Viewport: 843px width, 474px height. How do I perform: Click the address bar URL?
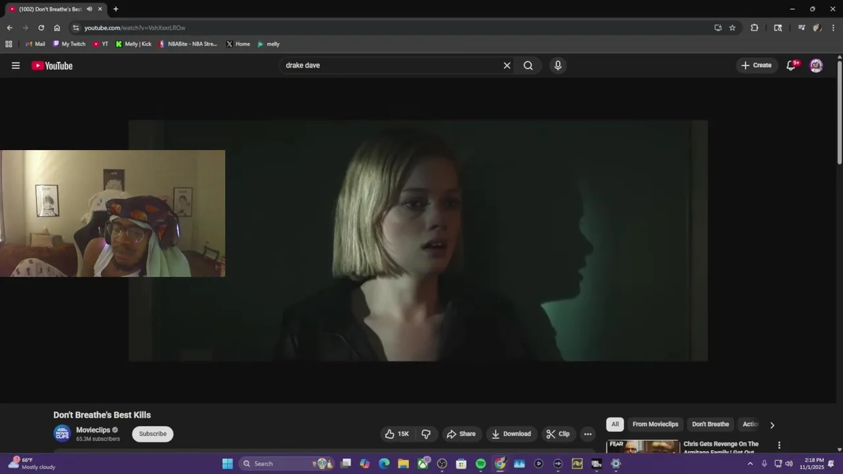point(135,28)
